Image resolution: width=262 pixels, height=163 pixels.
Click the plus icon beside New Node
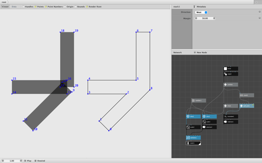[x=195, y=53]
